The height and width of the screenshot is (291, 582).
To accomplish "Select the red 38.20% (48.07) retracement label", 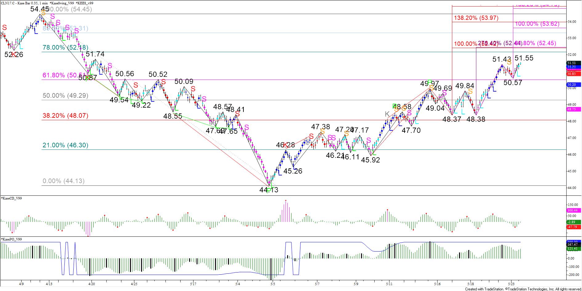I will 65,116.
